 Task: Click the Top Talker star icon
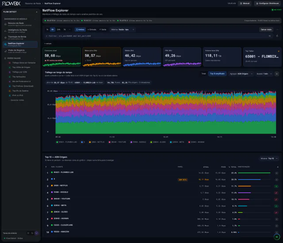pos(279,51)
